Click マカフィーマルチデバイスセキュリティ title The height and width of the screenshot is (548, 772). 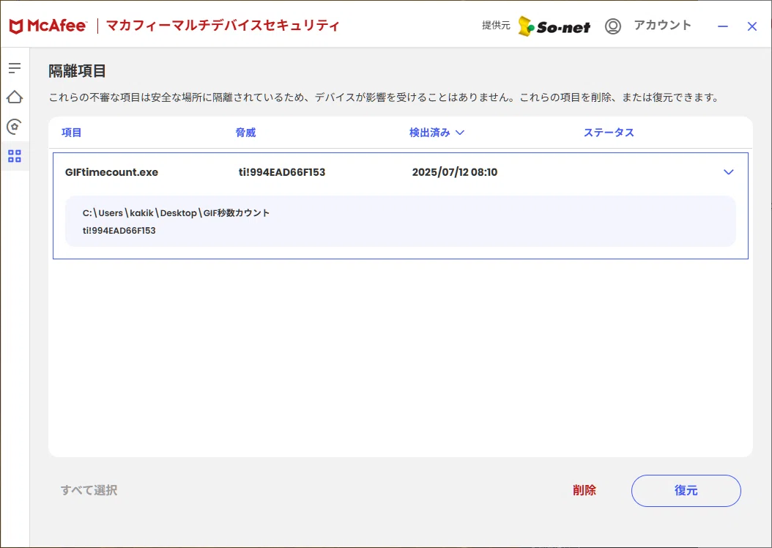(223, 26)
